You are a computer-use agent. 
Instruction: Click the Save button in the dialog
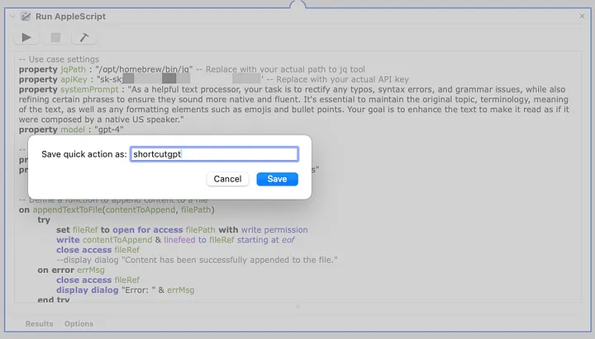pyautogui.click(x=277, y=179)
